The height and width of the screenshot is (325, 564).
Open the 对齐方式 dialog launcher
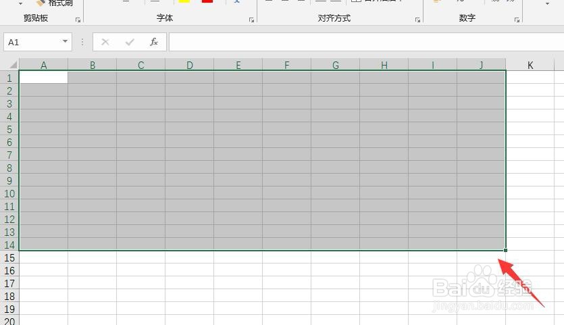pyautogui.click(x=417, y=20)
